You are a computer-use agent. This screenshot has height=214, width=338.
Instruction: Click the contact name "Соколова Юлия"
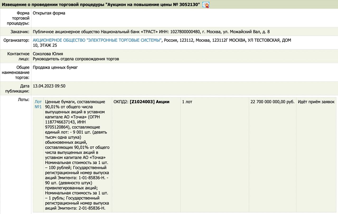48,54
